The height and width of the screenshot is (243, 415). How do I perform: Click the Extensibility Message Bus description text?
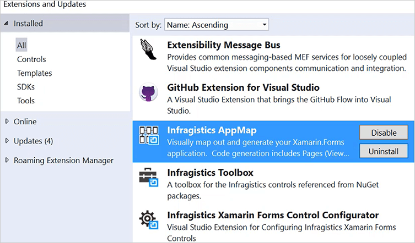(287, 63)
